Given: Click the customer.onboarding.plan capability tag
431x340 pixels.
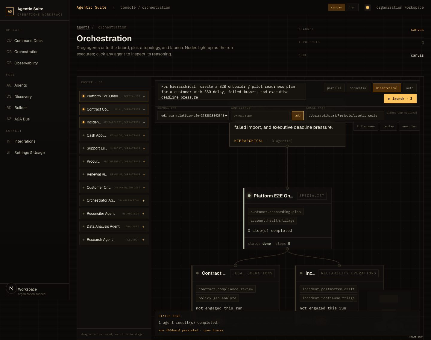Looking at the screenshot, I should (x=276, y=211).
